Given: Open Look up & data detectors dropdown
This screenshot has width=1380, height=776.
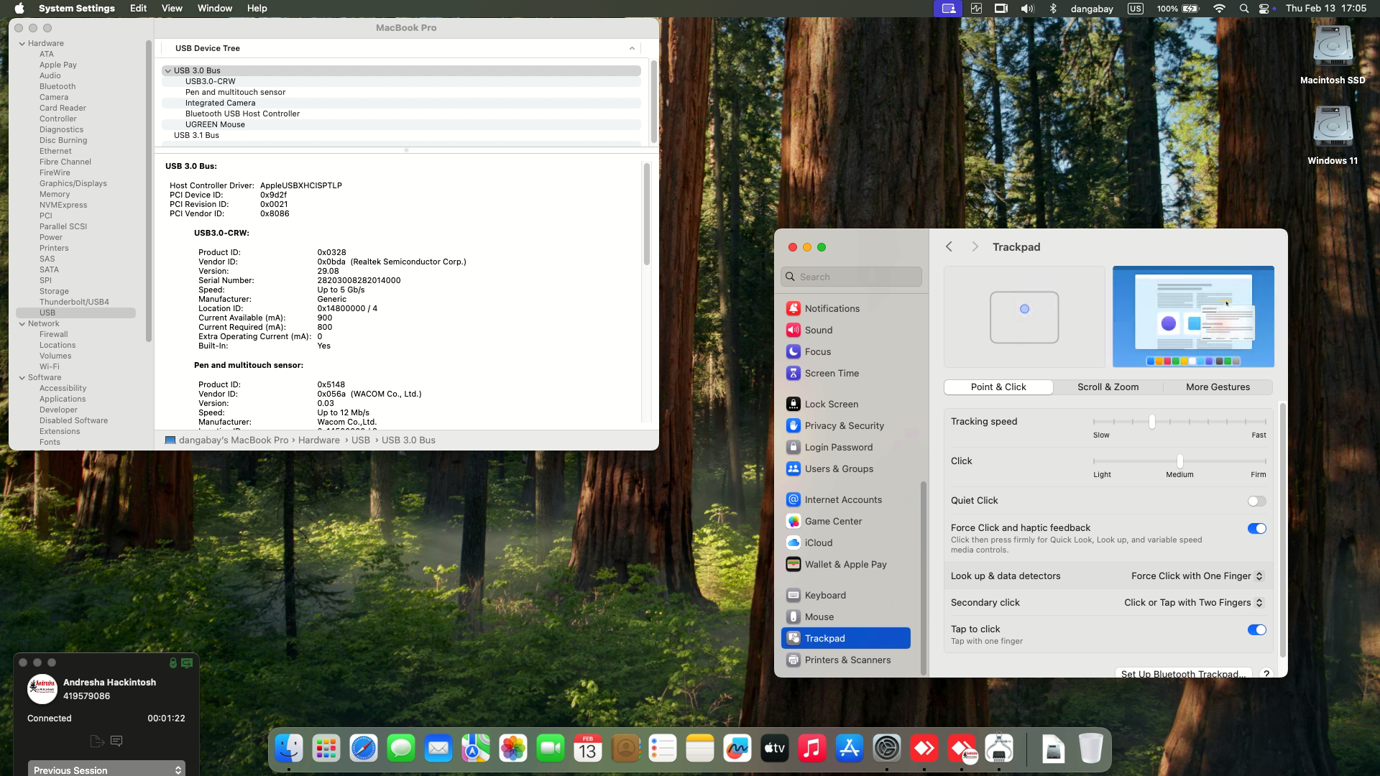Looking at the screenshot, I should (x=1197, y=576).
